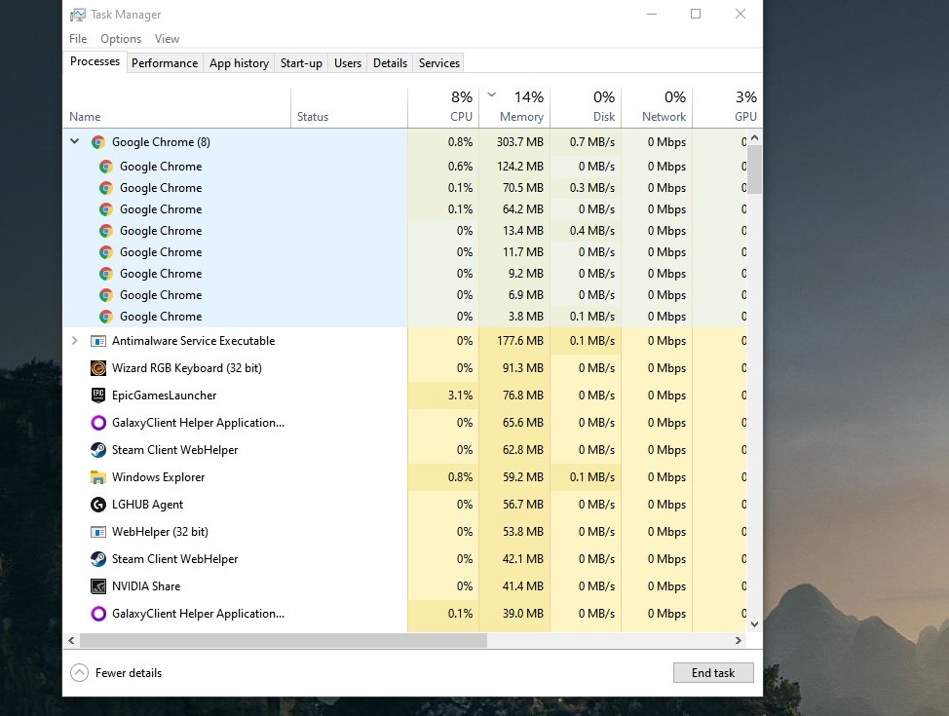
Task: Select the LGHUB Agent process name
Action: click(147, 505)
